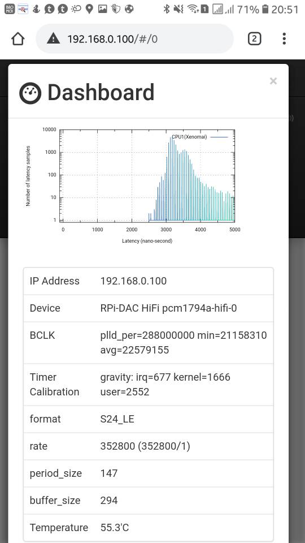
Task: Close the Dashboard dialog with the X
Action: [273, 81]
